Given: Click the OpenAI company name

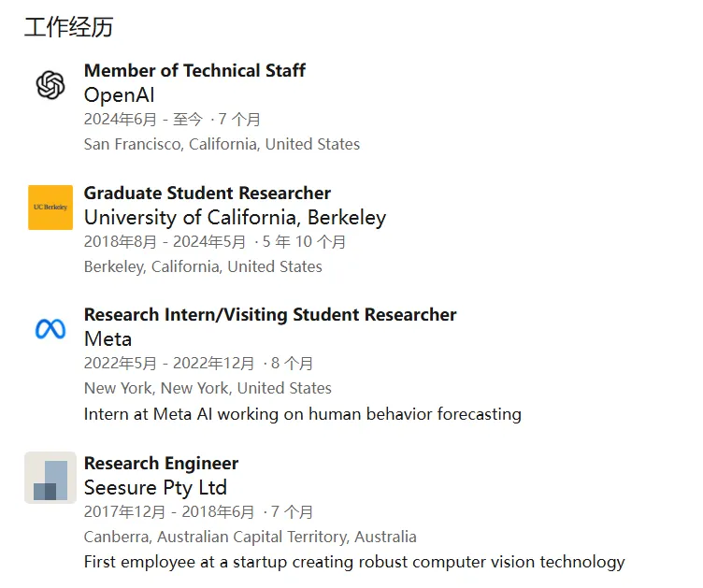Looking at the screenshot, I should (x=120, y=95).
